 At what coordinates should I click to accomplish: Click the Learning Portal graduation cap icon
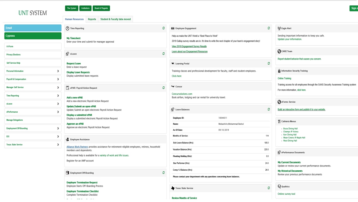[x=173, y=64]
